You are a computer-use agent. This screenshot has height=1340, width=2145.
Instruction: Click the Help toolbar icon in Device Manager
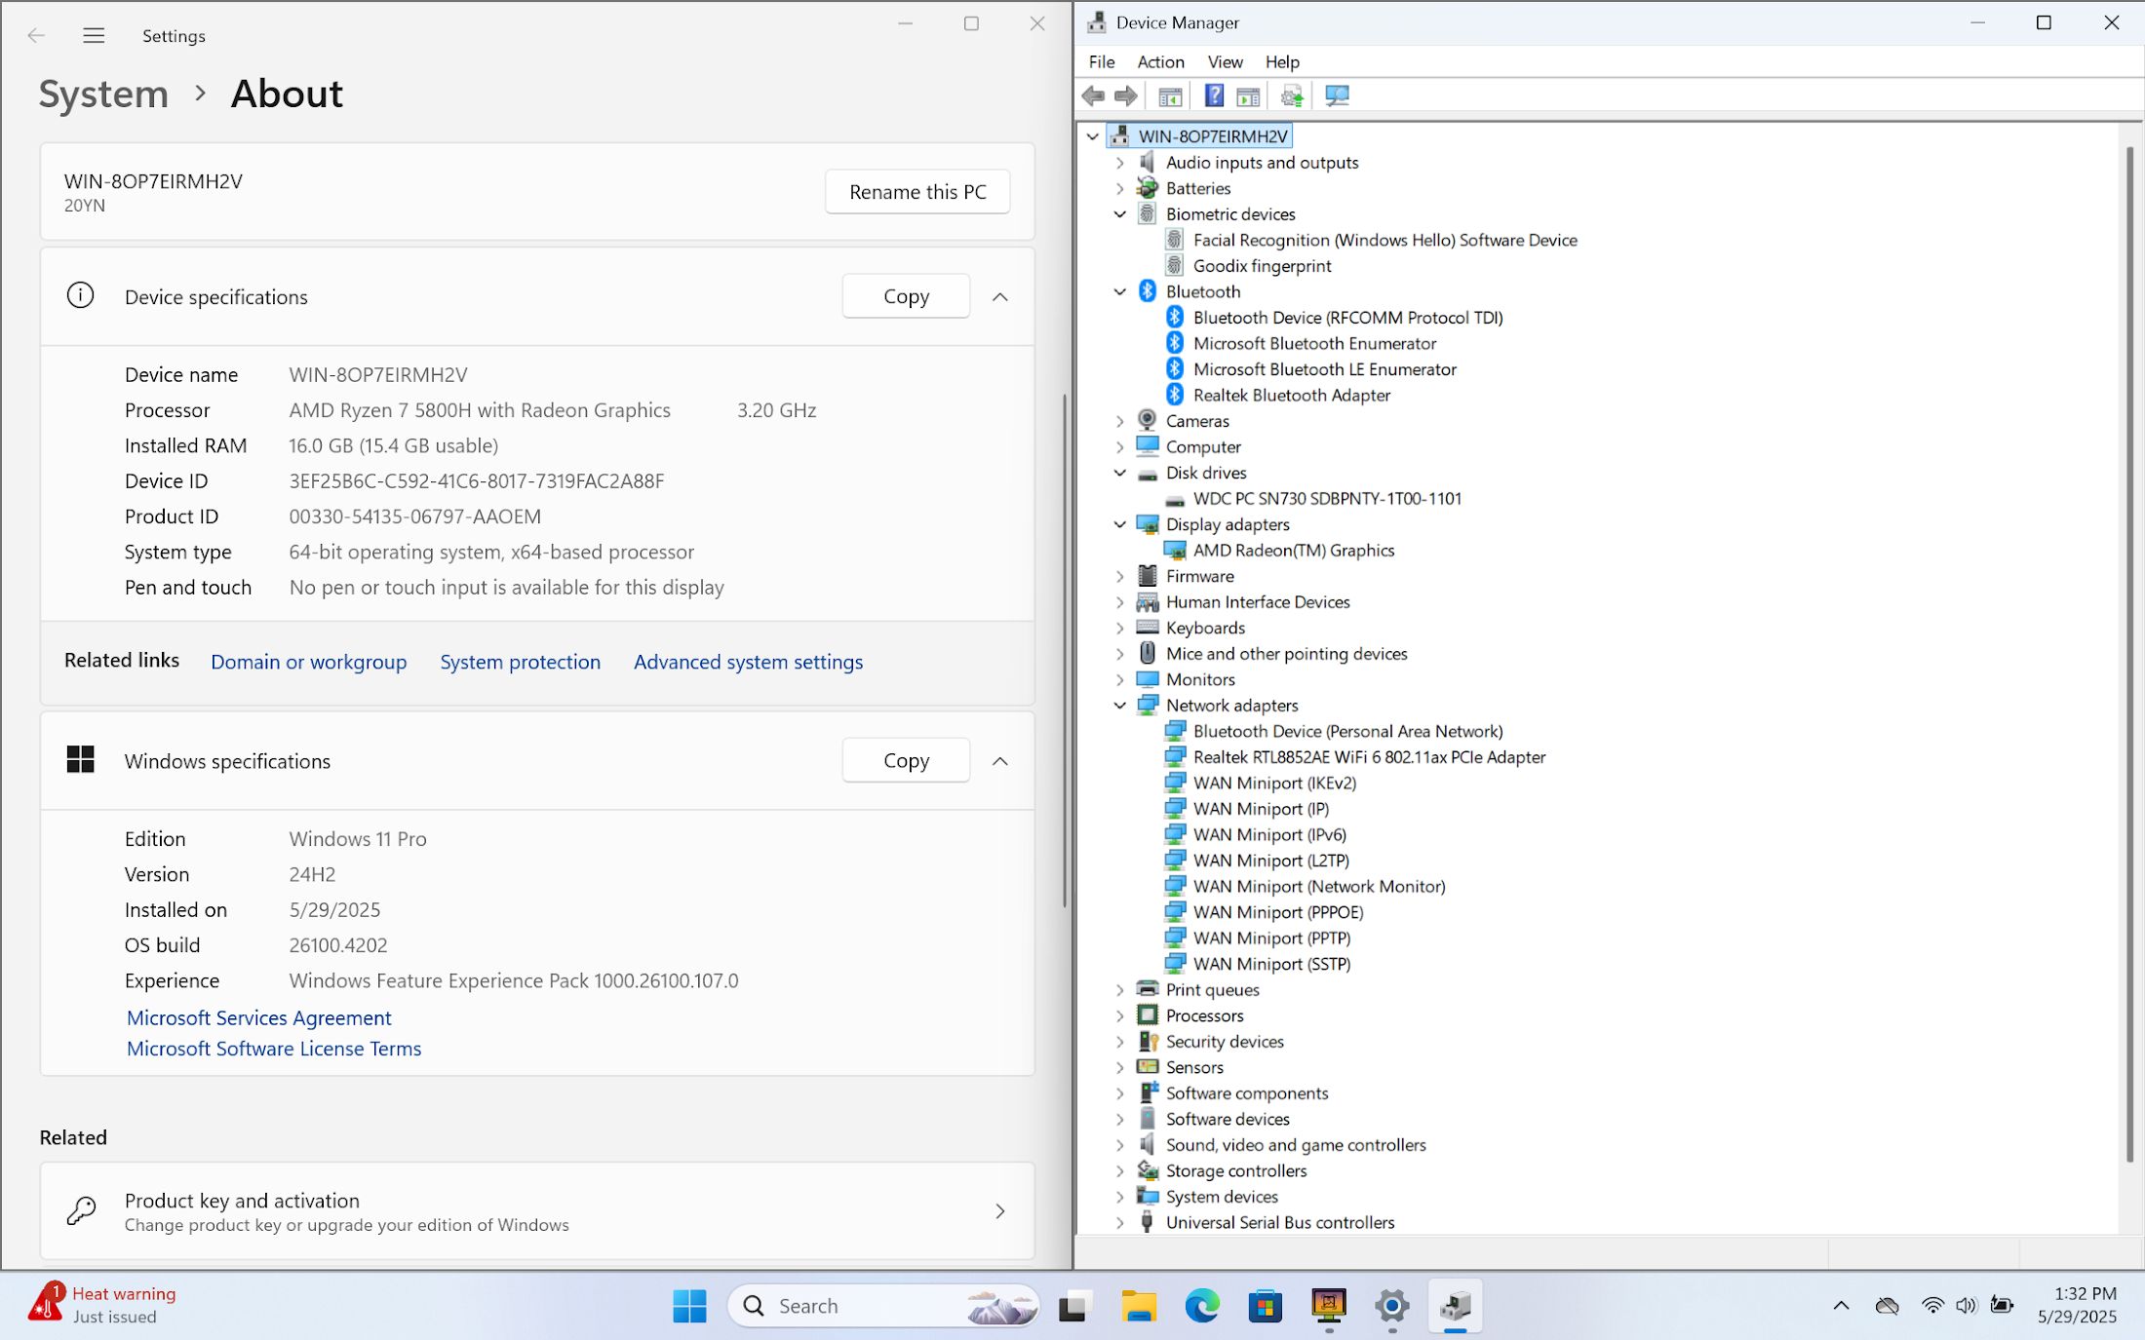1214,96
